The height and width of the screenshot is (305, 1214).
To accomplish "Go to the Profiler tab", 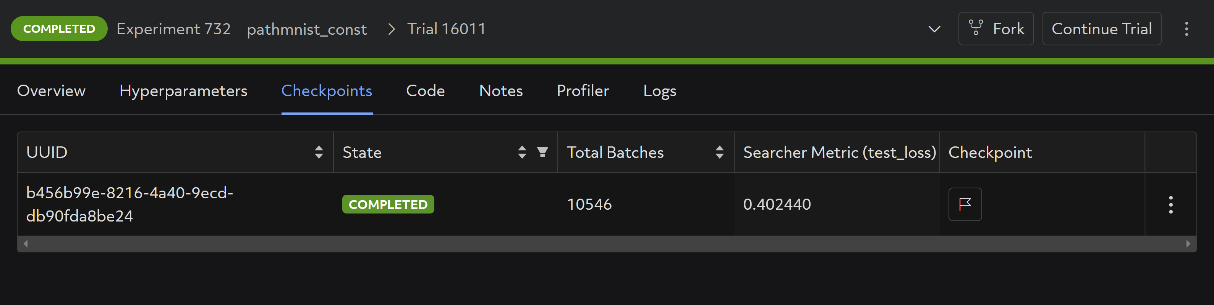I will [x=583, y=90].
